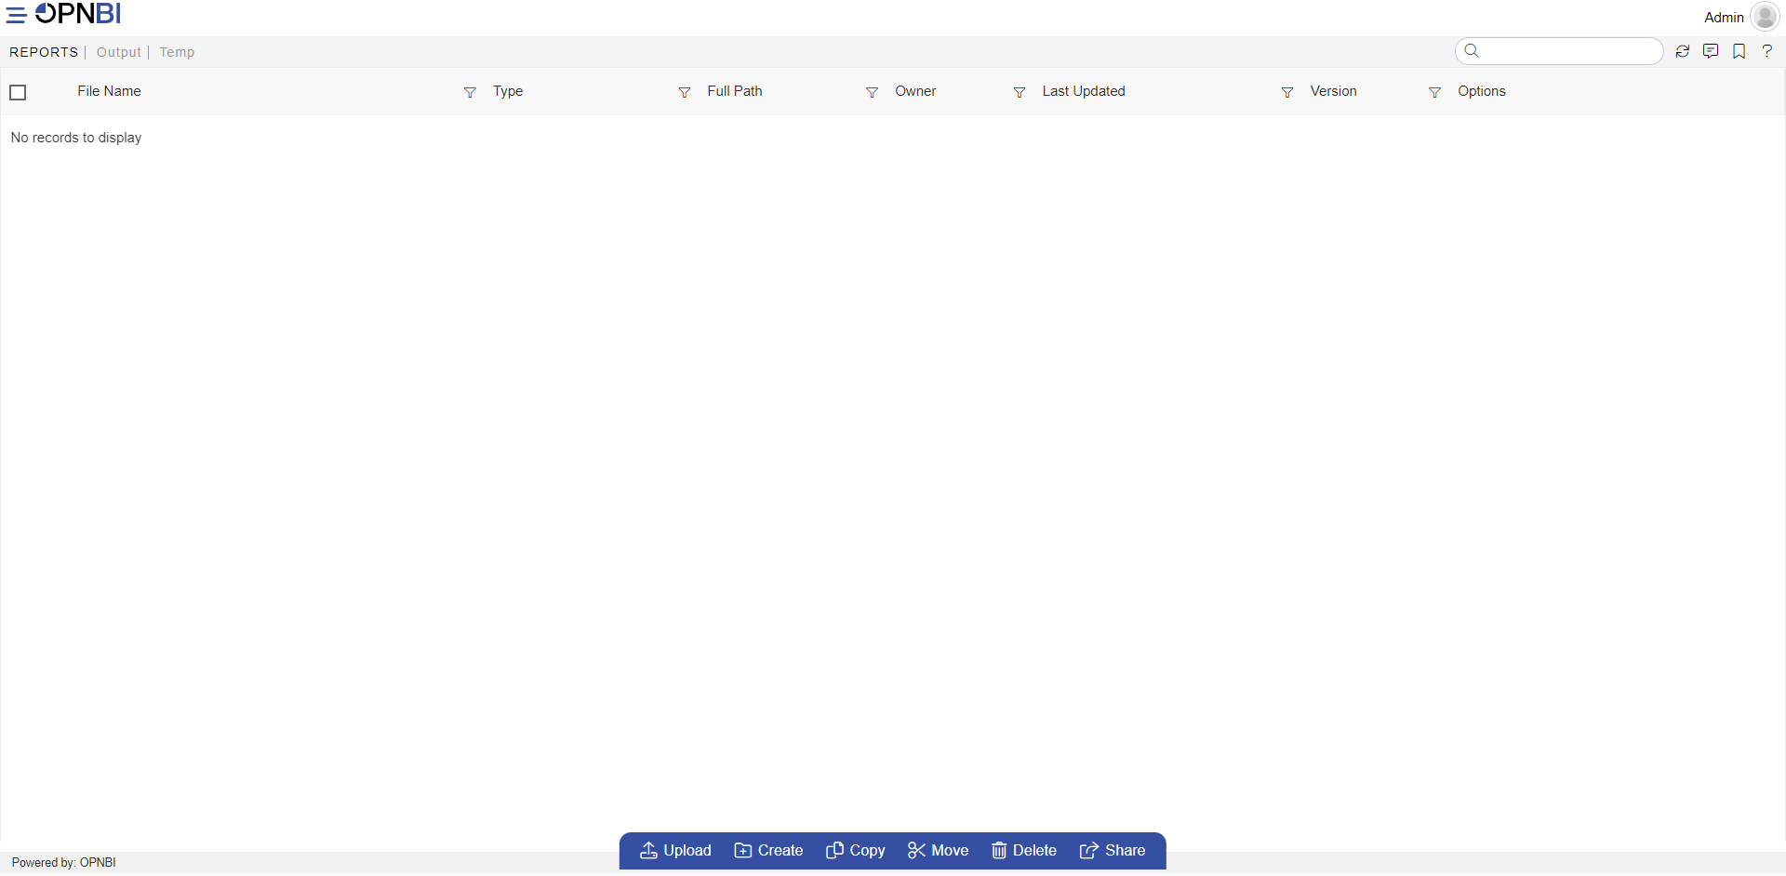Open help question mark icon
The height and width of the screenshot is (876, 1786).
(x=1767, y=51)
